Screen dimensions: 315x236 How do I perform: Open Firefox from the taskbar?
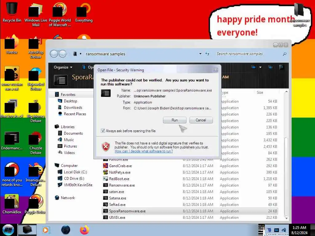85,230
